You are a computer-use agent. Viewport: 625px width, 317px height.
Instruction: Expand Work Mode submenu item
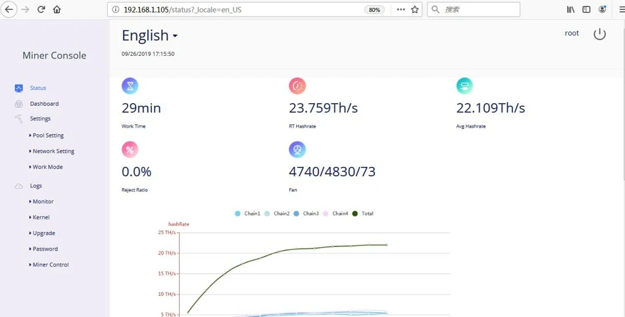[46, 167]
